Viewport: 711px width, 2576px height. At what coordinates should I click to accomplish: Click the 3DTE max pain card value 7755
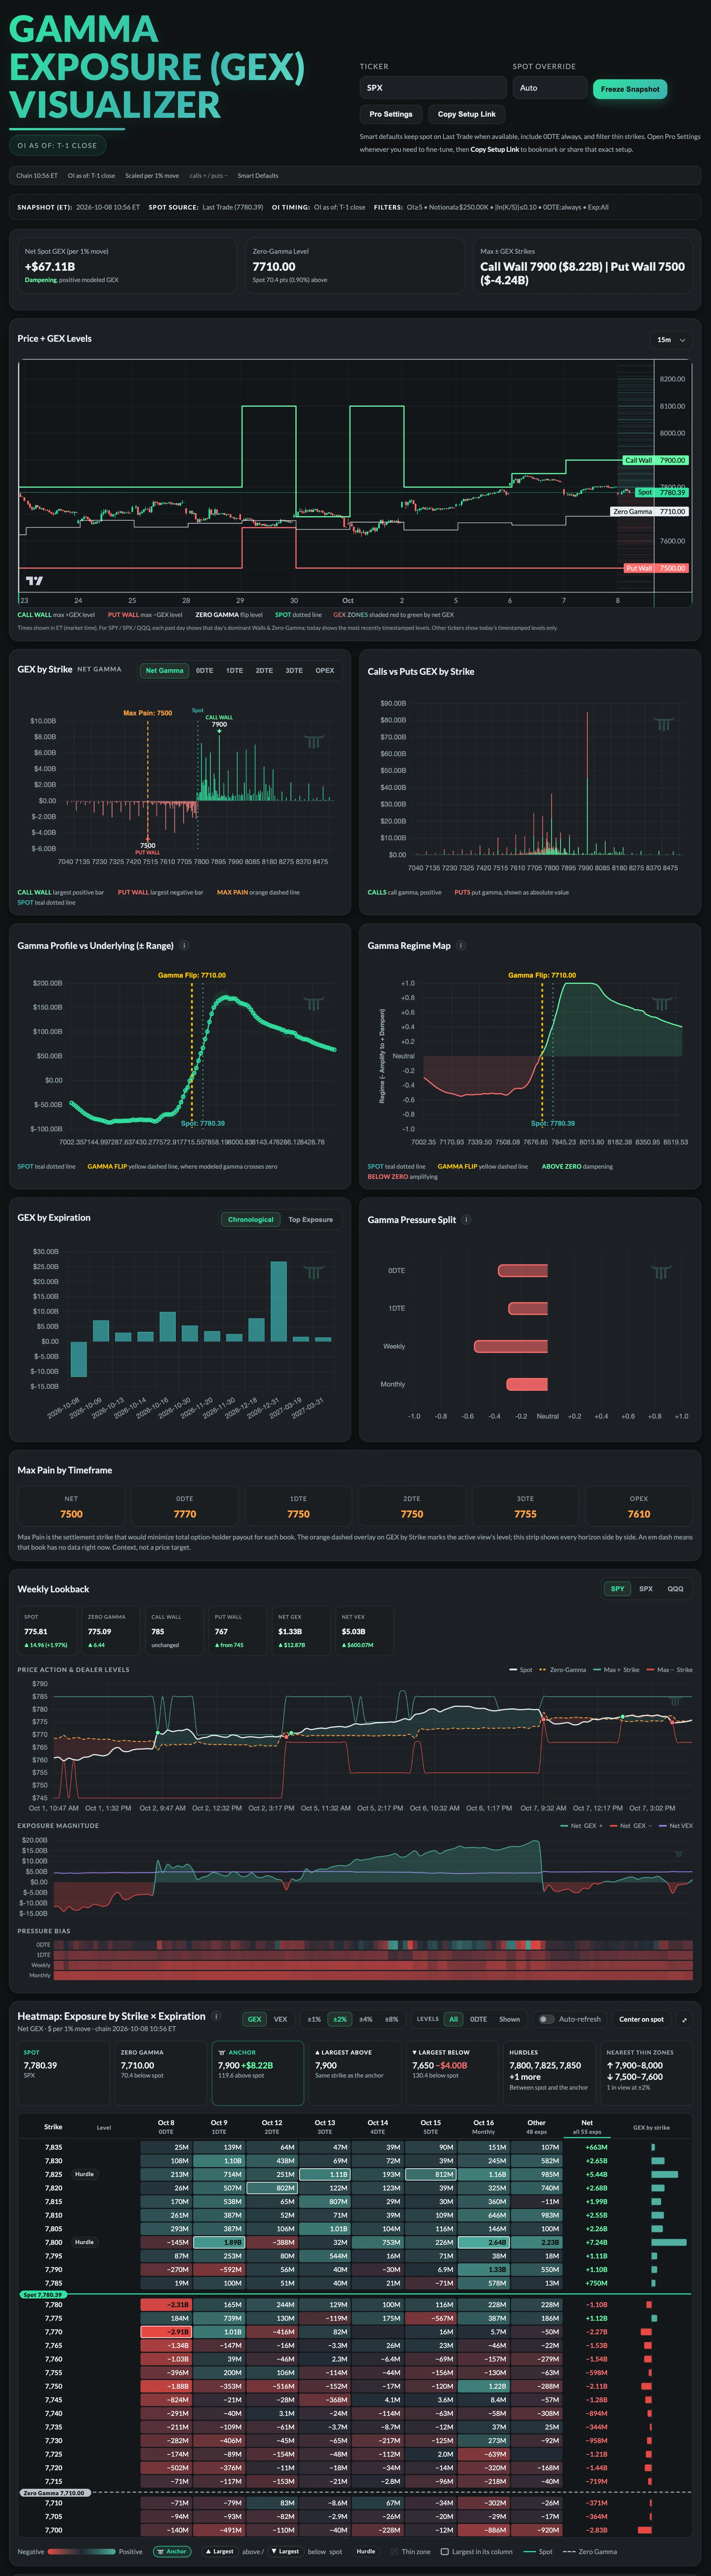[525, 1514]
